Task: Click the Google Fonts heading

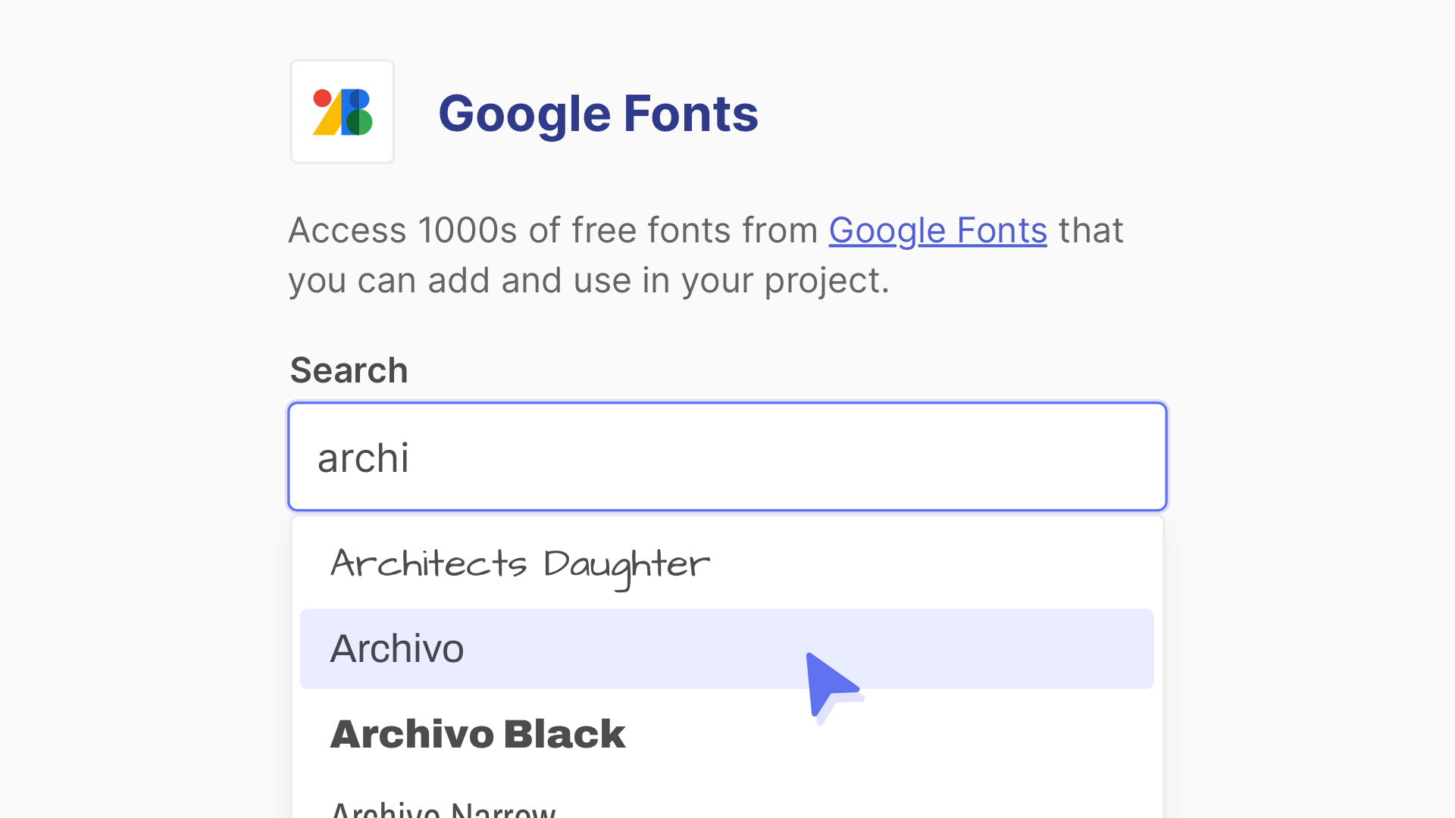Action: tap(599, 114)
